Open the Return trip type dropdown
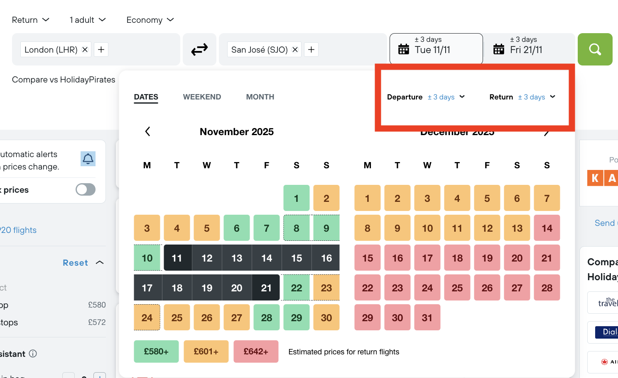This screenshot has height=378, width=618. pyautogui.click(x=31, y=20)
